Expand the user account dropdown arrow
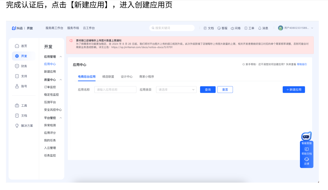 pos(312,28)
